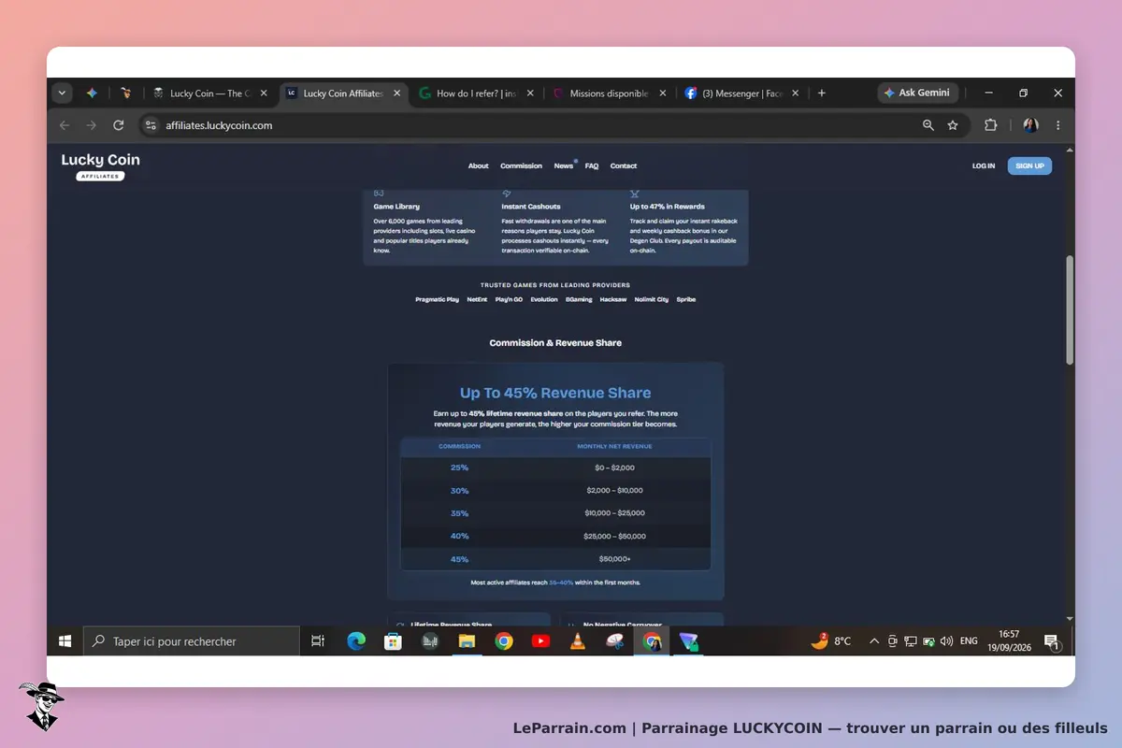Click the Instant Cashouts card icon
Image resolution: width=1122 pixels, height=748 pixels.
507,193
